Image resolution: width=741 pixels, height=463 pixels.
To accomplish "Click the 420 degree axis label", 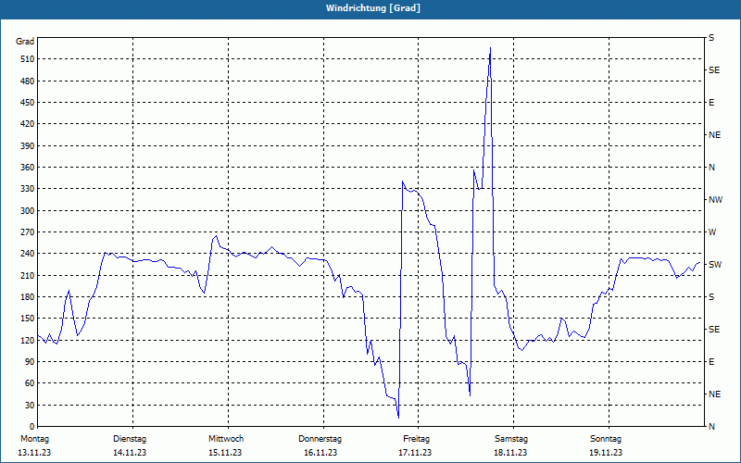I will pos(27,124).
